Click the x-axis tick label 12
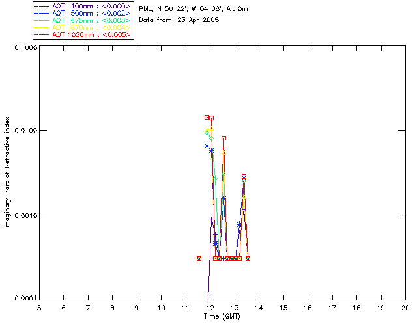Viewport: 417px width, 333px height. [210, 308]
